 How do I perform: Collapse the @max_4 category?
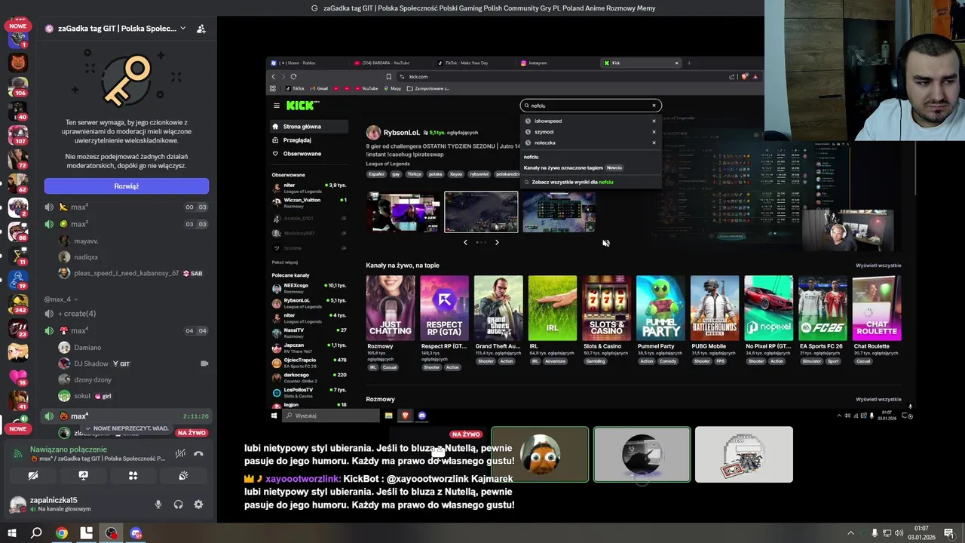click(60, 299)
